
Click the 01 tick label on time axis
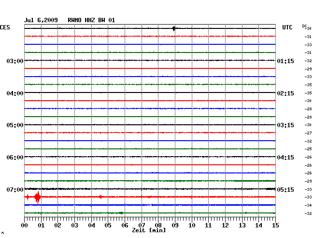pyautogui.click(x=41, y=225)
